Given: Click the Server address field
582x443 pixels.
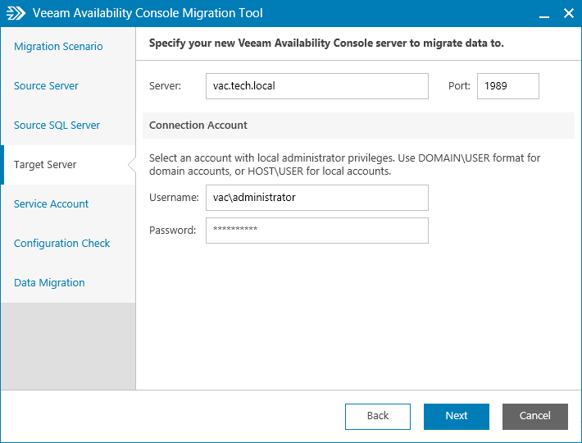Looking at the screenshot, I should pos(316,86).
